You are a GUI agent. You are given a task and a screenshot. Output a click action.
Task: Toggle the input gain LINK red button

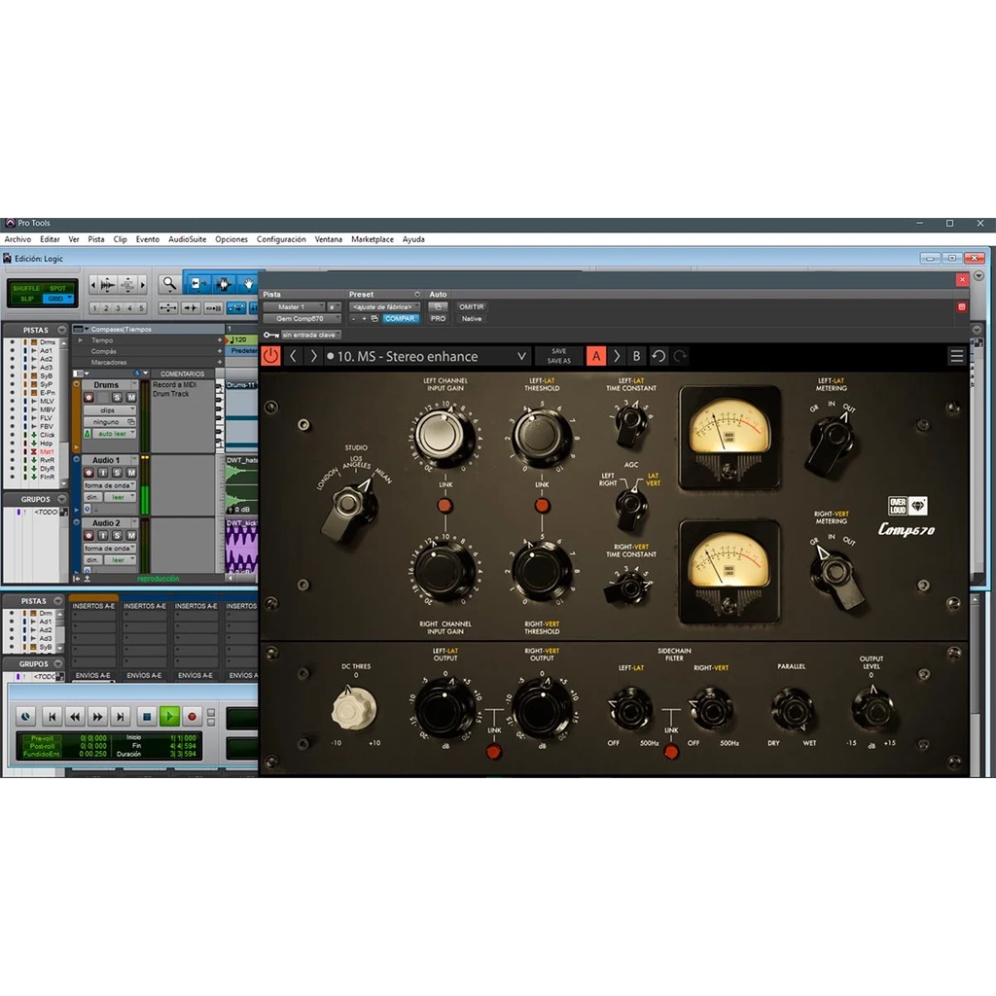pos(445,506)
